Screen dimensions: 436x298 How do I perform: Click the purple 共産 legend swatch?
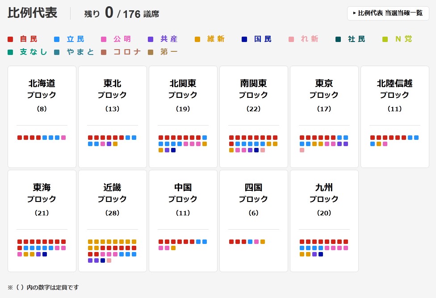click(151, 39)
